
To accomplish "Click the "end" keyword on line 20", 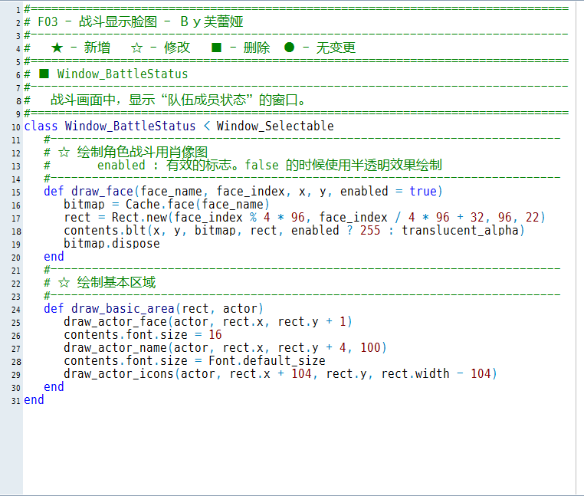I will click(x=54, y=256).
